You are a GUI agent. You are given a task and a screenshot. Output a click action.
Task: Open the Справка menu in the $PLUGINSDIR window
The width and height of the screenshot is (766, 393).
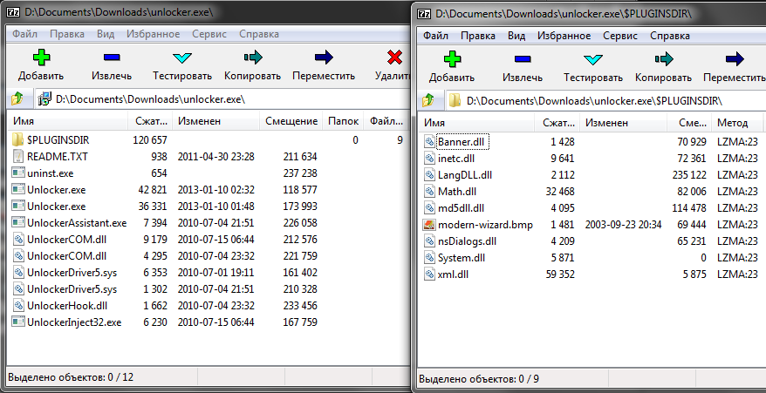click(670, 37)
